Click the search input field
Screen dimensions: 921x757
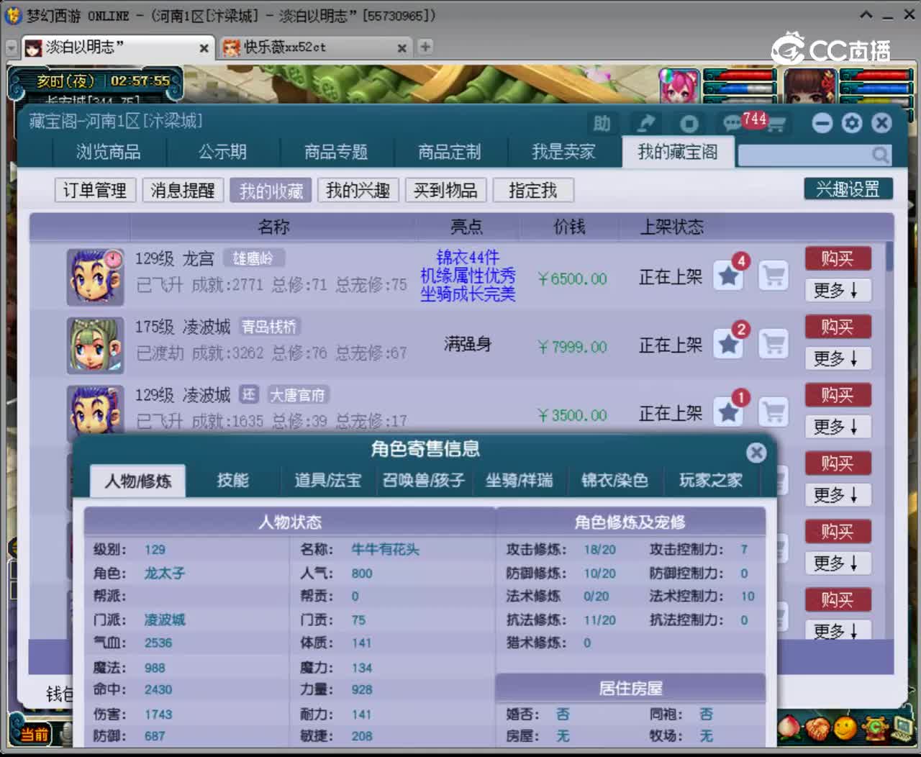click(x=804, y=155)
